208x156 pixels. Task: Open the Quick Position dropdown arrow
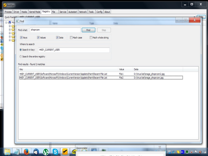(x=194, y=17)
